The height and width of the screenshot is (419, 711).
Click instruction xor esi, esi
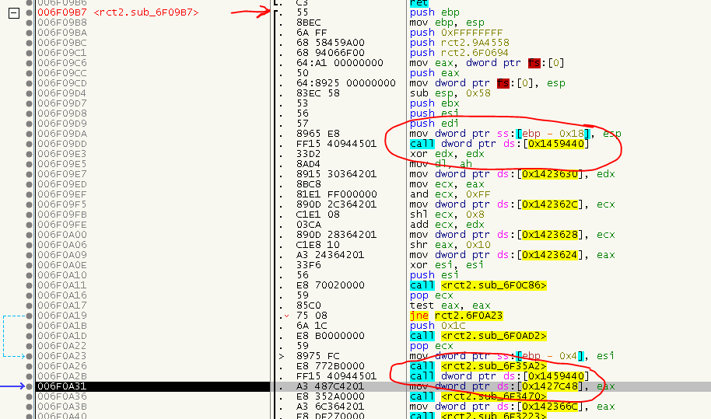click(x=447, y=265)
